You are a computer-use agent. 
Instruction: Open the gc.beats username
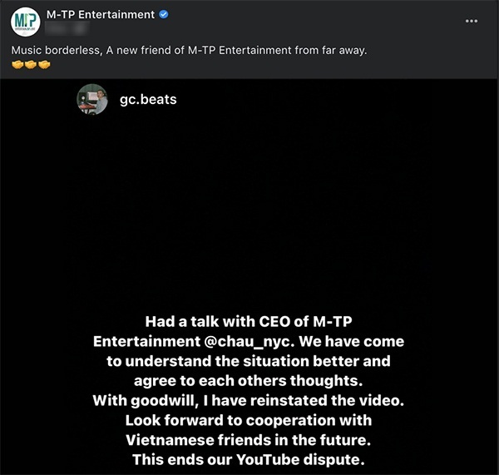(148, 99)
